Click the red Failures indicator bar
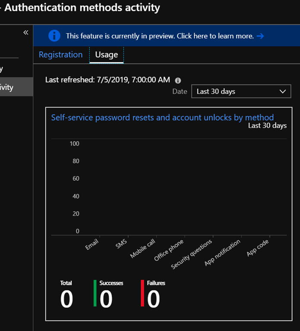This screenshot has width=300, height=331. tap(142, 293)
